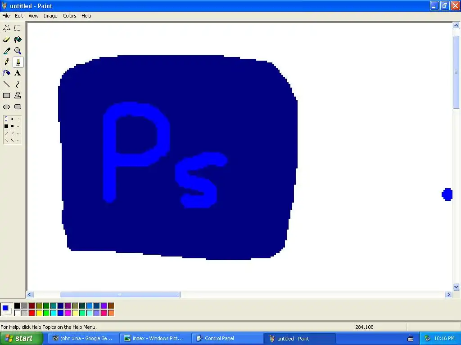Pick the medium square brush shape
The image size is (461, 345).
[x=12, y=126]
